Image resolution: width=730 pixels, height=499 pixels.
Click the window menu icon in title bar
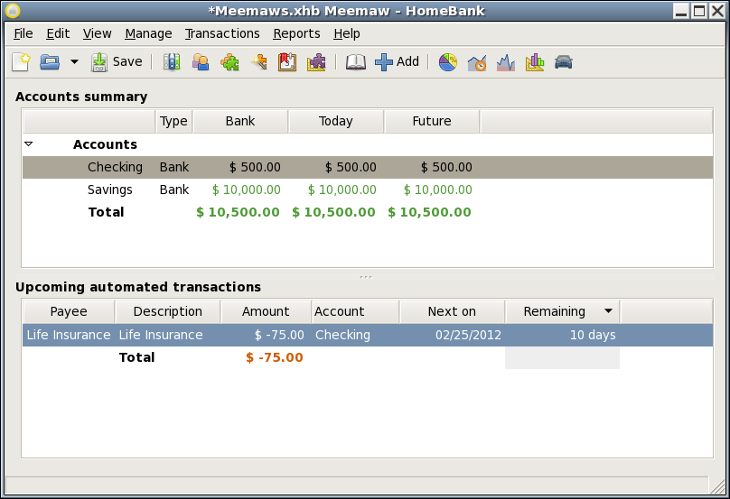(13, 11)
